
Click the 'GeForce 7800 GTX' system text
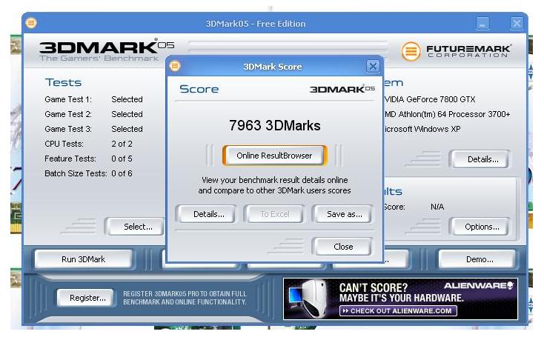[x=441, y=99]
